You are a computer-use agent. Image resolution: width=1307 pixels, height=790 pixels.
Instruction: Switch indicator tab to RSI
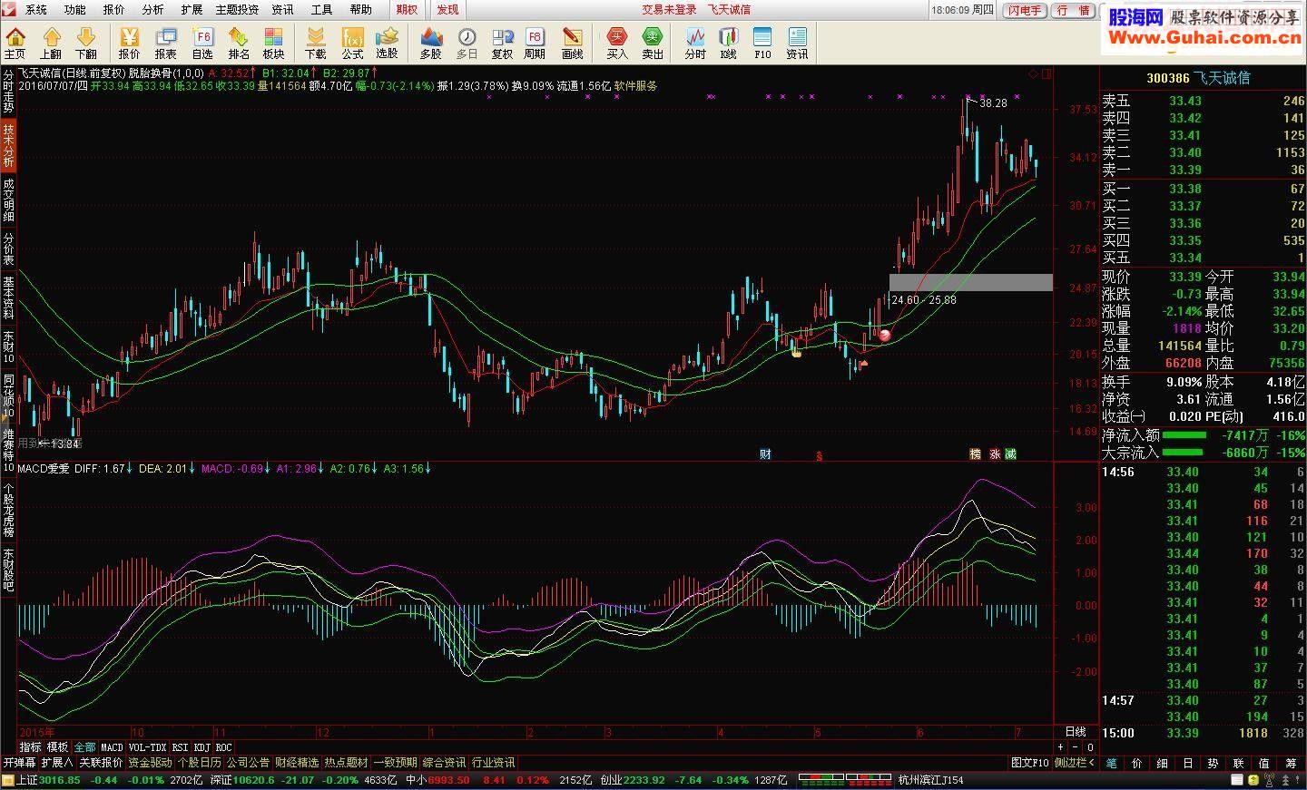pyautogui.click(x=181, y=747)
